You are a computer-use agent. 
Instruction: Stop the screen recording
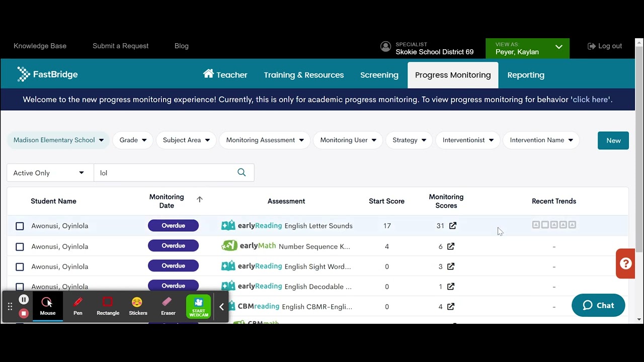pyautogui.click(x=24, y=313)
